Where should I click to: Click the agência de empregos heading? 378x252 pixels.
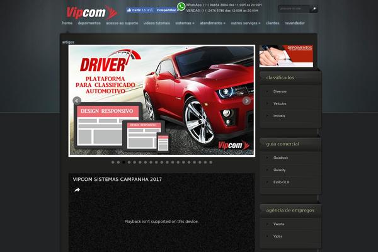[290, 210]
